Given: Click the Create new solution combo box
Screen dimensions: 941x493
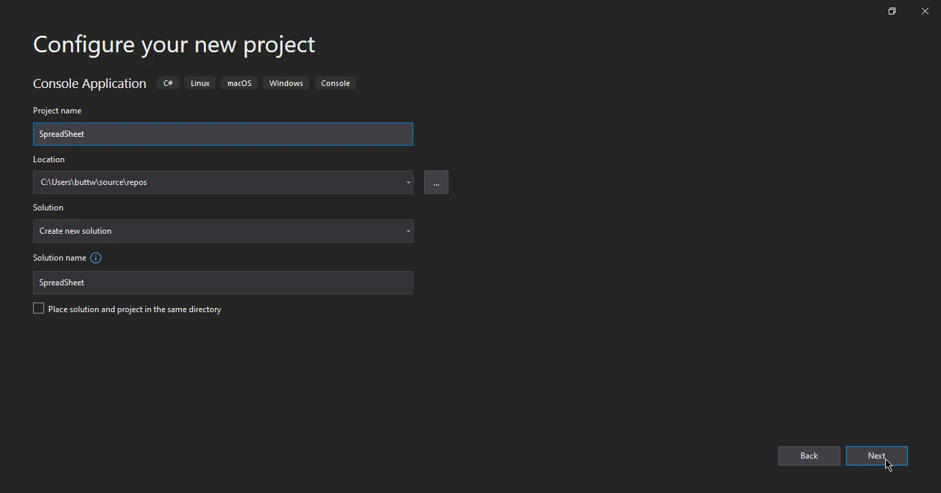Looking at the screenshot, I should (214, 231).
